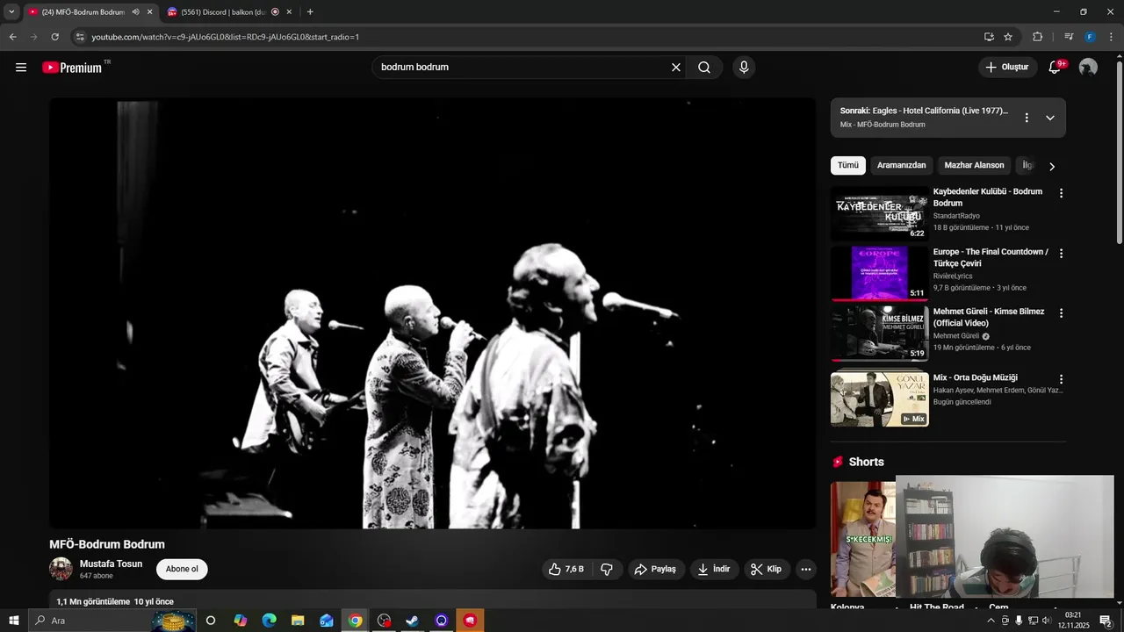Open the notifications bell
This screenshot has height=632, width=1124.
[x=1056, y=68]
